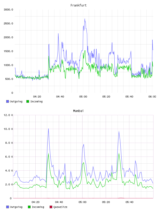Click the 1500.0 axis label in Frankfurt chart
Screen dimensions: 157x211
point(8,51)
